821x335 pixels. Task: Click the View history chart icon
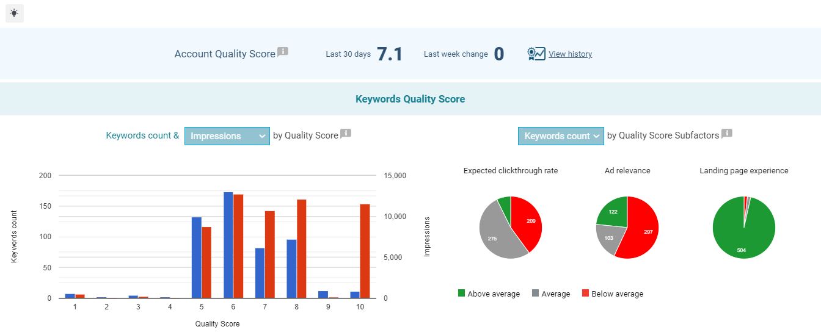pyautogui.click(x=536, y=54)
